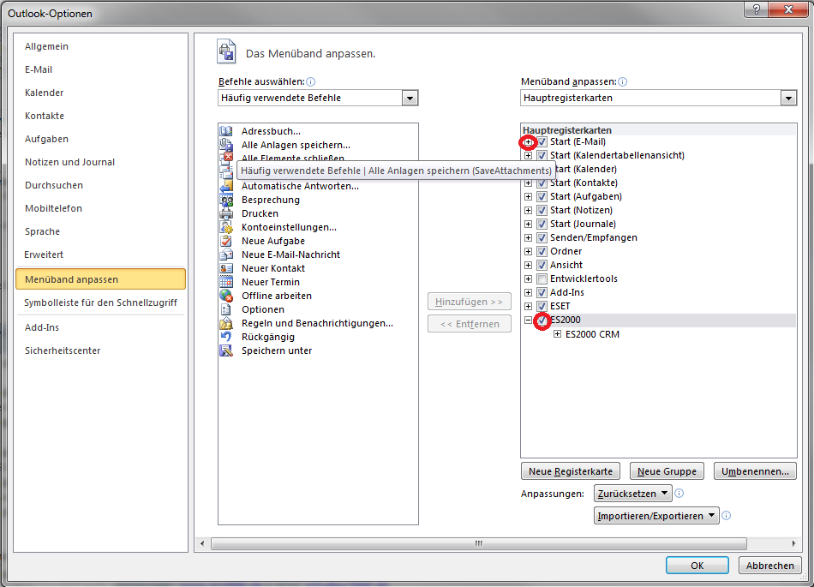Expand the Start (E-Mail) tree node
The height and width of the screenshot is (587, 814).
(x=529, y=141)
